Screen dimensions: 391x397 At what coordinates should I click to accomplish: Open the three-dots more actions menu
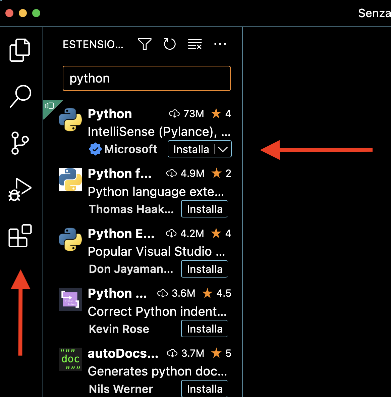220,44
